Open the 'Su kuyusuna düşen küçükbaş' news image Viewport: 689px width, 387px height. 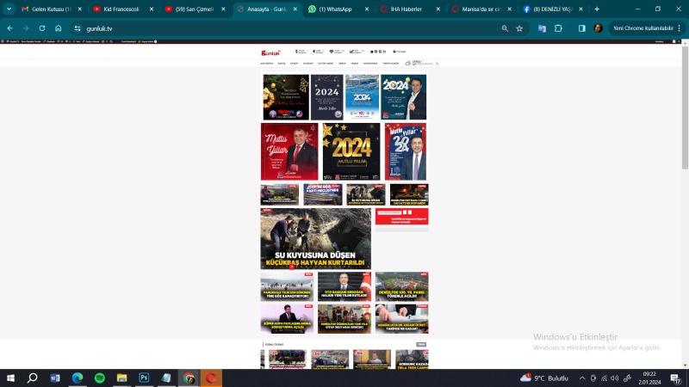coord(315,238)
